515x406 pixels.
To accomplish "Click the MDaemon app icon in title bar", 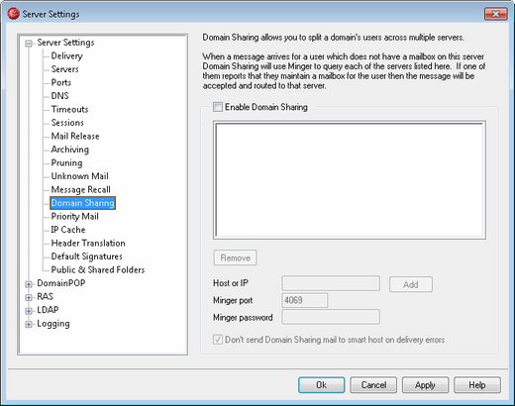I will click(13, 14).
